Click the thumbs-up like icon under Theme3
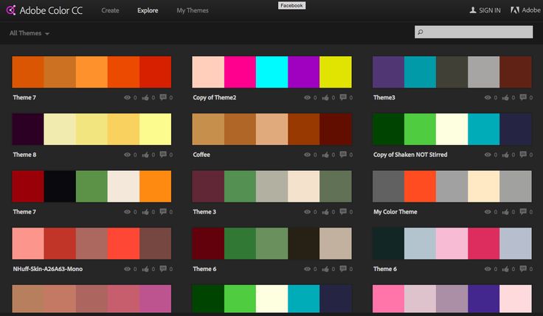 (x=505, y=97)
